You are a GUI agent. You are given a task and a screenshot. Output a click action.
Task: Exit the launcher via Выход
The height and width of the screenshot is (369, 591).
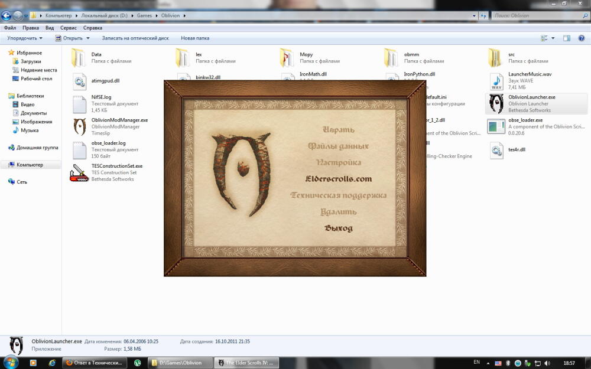(x=339, y=228)
